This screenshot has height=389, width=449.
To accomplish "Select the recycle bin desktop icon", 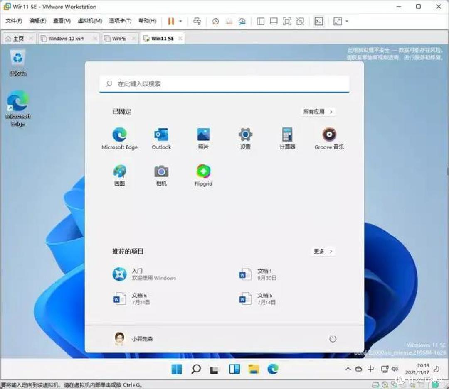I will tap(18, 63).
